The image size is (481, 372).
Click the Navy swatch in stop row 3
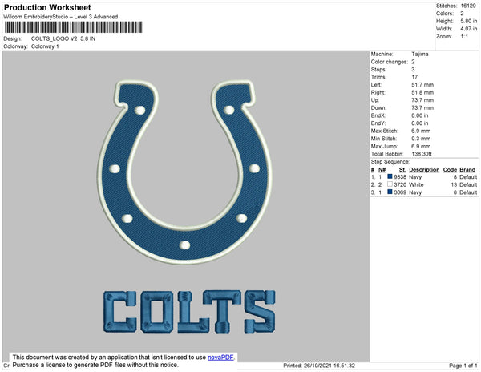[390, 192]
